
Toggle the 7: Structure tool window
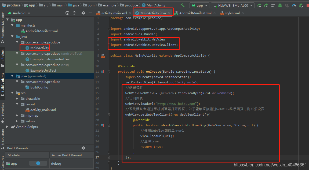(3, 139)
